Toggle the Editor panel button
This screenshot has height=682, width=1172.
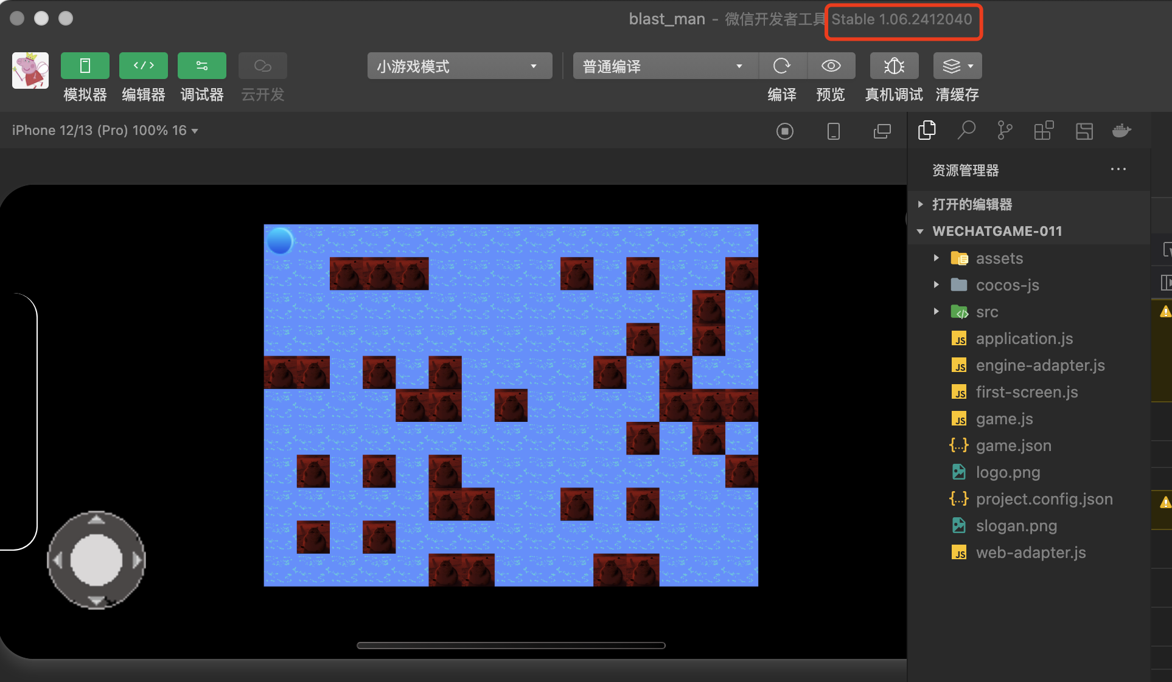143,66
